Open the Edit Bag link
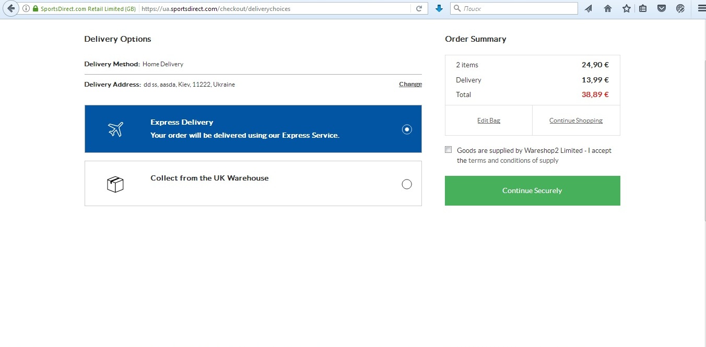The width and height of the screenshot is (706, 347). point(489,121)
